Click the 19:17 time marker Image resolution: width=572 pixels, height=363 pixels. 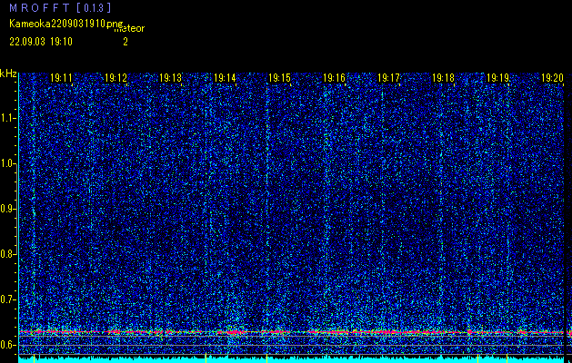coord(388,78)
